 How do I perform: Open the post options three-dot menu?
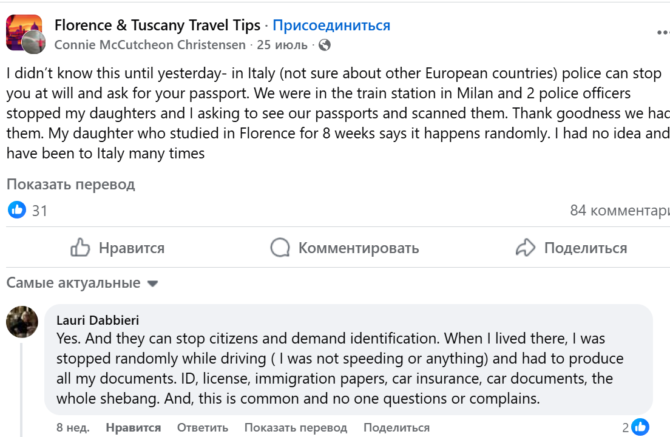pos(663,33)
